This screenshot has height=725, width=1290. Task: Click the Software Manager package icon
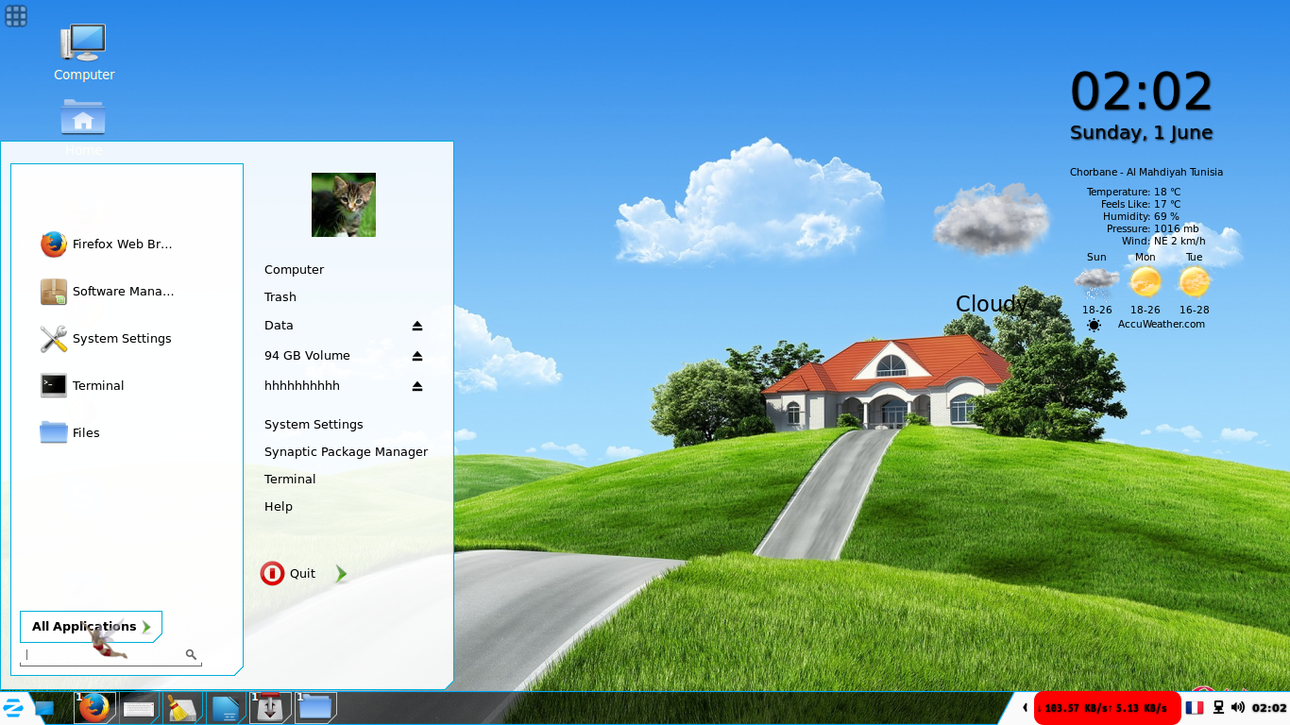(x=54, y=292)
